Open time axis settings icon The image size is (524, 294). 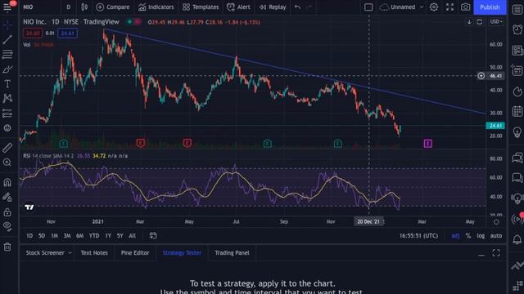coord(496,222)
